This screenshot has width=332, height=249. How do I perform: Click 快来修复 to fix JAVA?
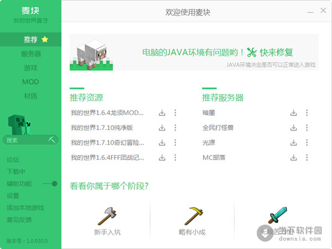click(x=276, y=53)
